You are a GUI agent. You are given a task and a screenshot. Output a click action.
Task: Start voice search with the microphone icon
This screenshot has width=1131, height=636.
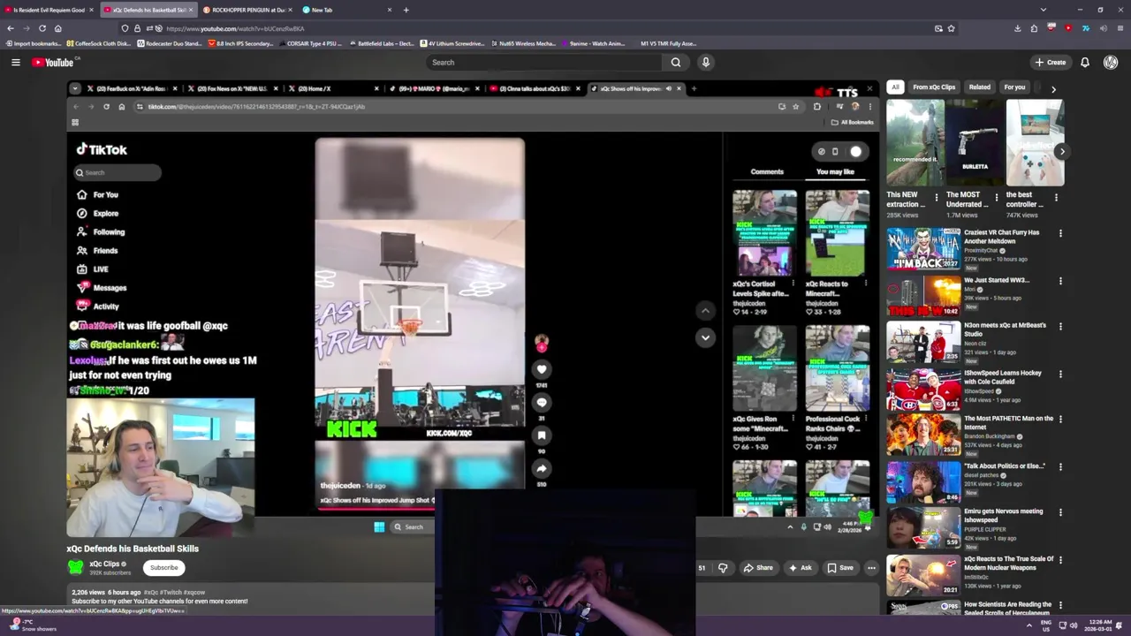click(705, 62)
